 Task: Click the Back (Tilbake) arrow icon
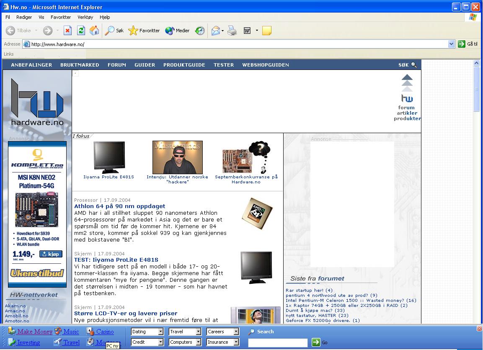click(10, 31)
